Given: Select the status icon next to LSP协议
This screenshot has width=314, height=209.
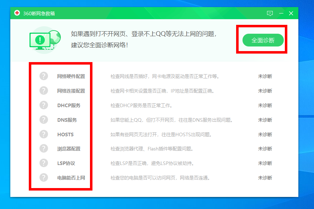Looking at the screenshot, I should point(43,163).
